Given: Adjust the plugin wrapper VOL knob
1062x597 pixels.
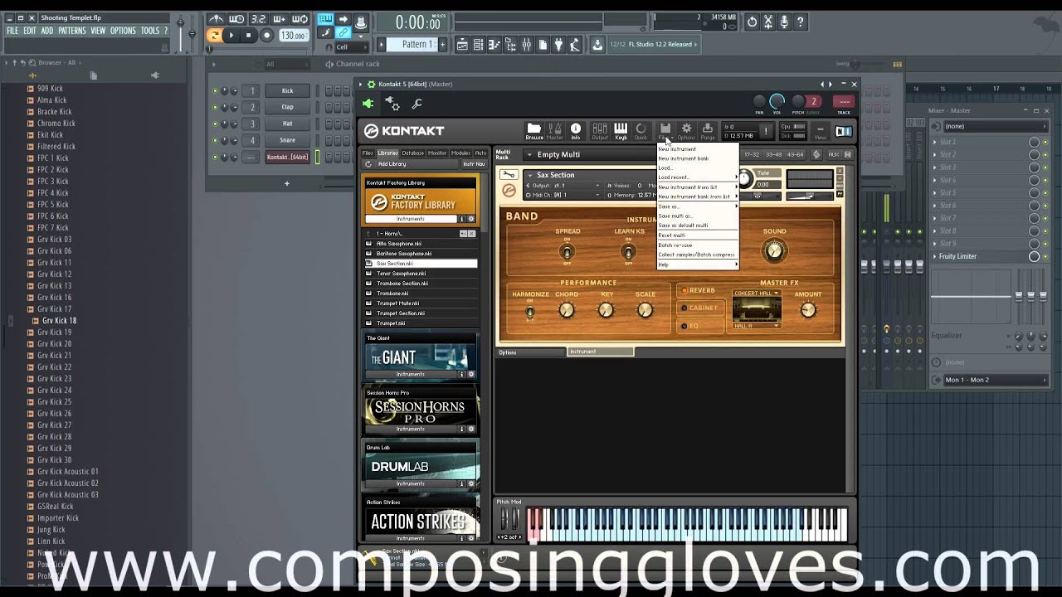Looking at the screenshot, I should [777, 101].
